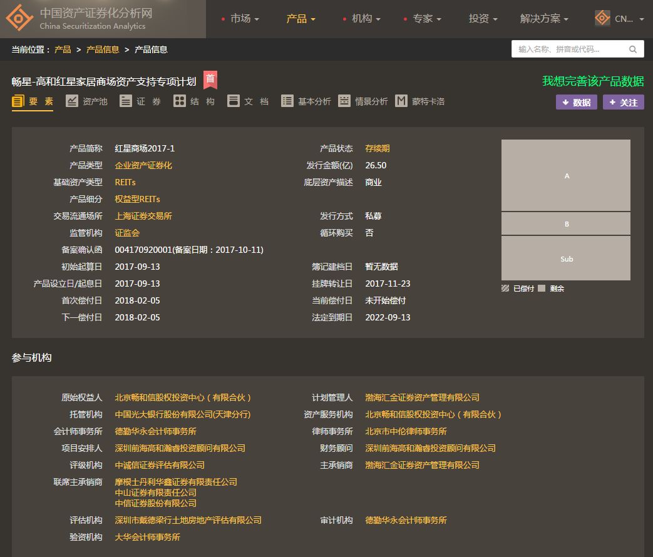This screenshot has height=557, width=653.
Task: Open the 市场 dropdown menu
Action: [244, 19]
